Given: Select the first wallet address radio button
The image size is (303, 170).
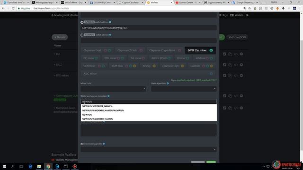Looking at the screenshot, I should coord(82,22).
